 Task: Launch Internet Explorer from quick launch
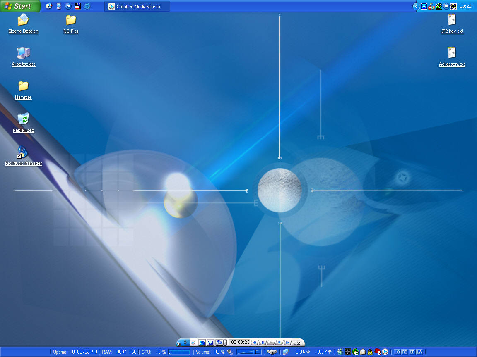pos(87,6)
